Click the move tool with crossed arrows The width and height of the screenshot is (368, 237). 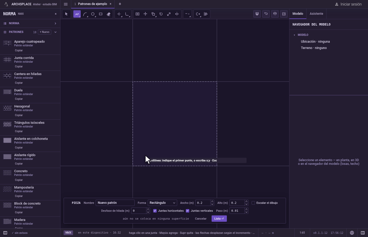click(x=145, y=14)
